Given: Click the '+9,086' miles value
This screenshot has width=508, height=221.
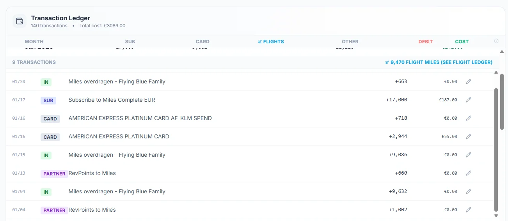Looking at the screenshot, I should pos(398,155).
